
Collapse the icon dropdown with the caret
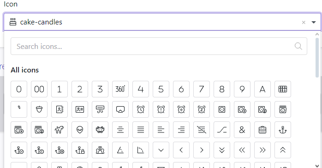pyautogui.click(x=314, y=22)
